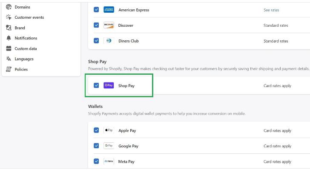Click the purple Shop Pay logo
Screen dimensions: 310x172
(109, 85)
